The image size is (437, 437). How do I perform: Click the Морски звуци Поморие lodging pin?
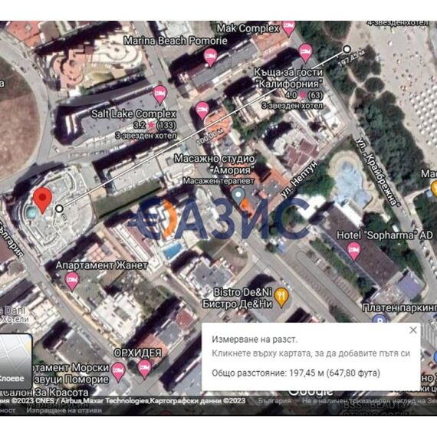118,372
